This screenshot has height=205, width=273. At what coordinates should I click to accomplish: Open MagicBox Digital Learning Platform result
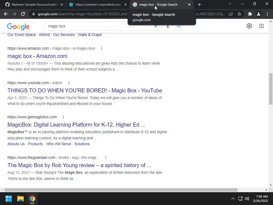pyautogui.click(x=76, y=125)
